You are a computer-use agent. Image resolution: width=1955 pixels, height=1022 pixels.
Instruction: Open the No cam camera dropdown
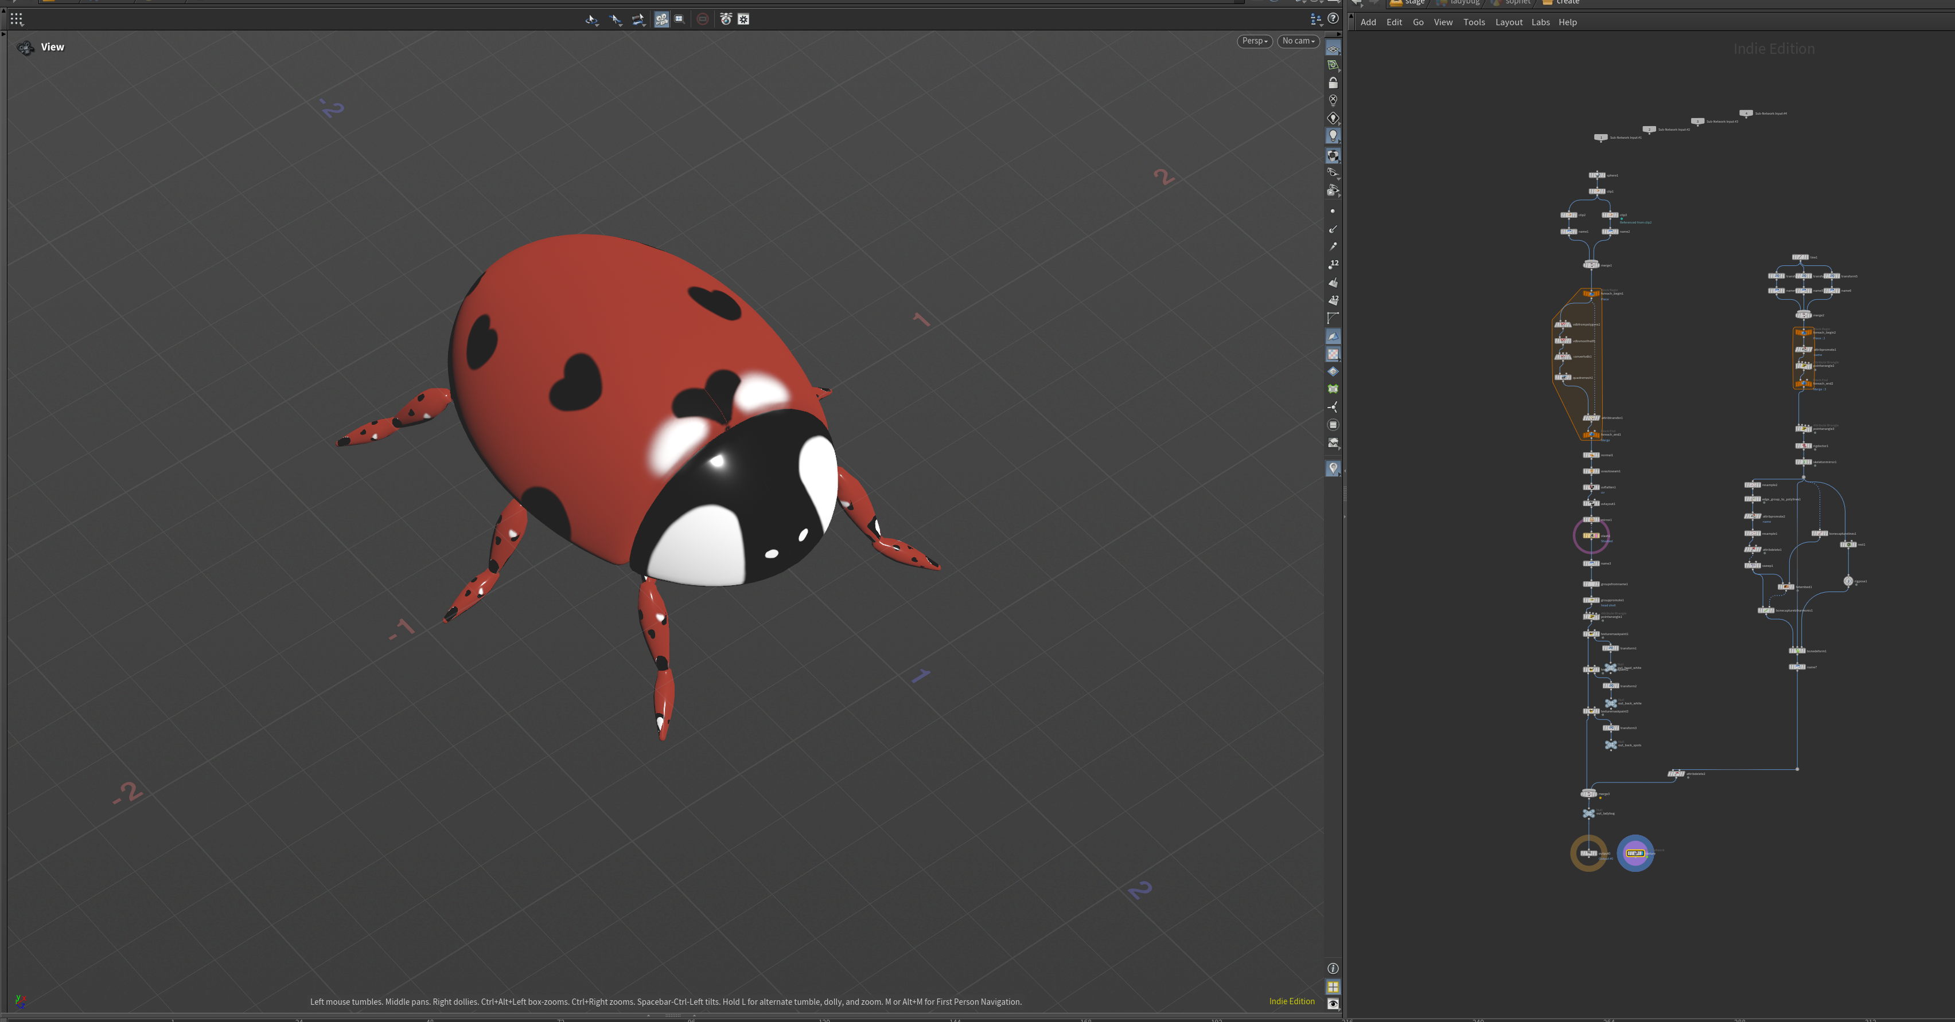point(1298,41)
